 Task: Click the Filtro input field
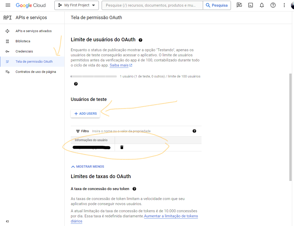[140, 131]
